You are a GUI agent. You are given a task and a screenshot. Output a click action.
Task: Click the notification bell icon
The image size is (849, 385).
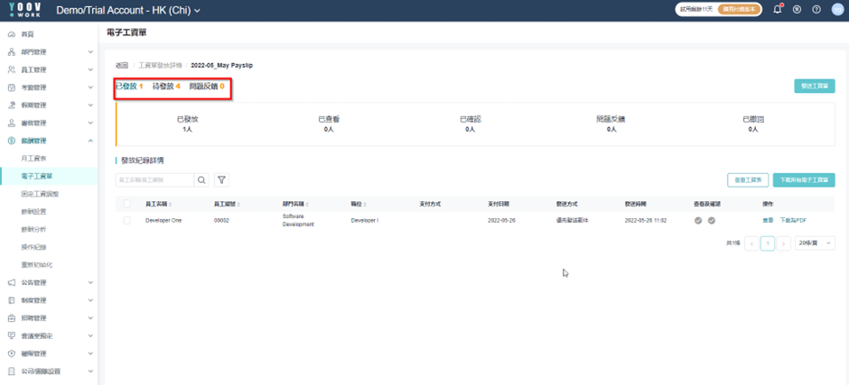tap(778, 10)
